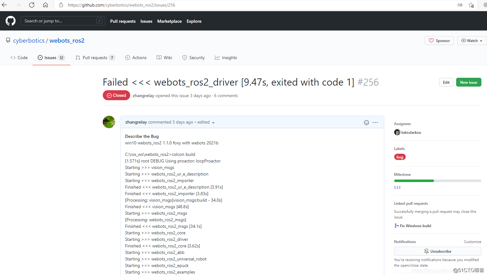Click the 3 days ago timestamp in comment
Image resolution: width=487 pixels, height=276 pixels.
183,122
